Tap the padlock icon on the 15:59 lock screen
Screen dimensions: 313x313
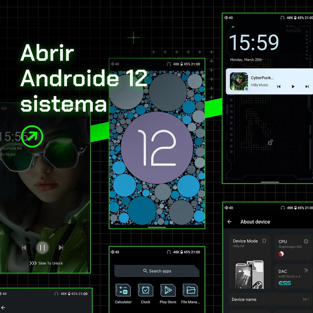coord(270,142)
